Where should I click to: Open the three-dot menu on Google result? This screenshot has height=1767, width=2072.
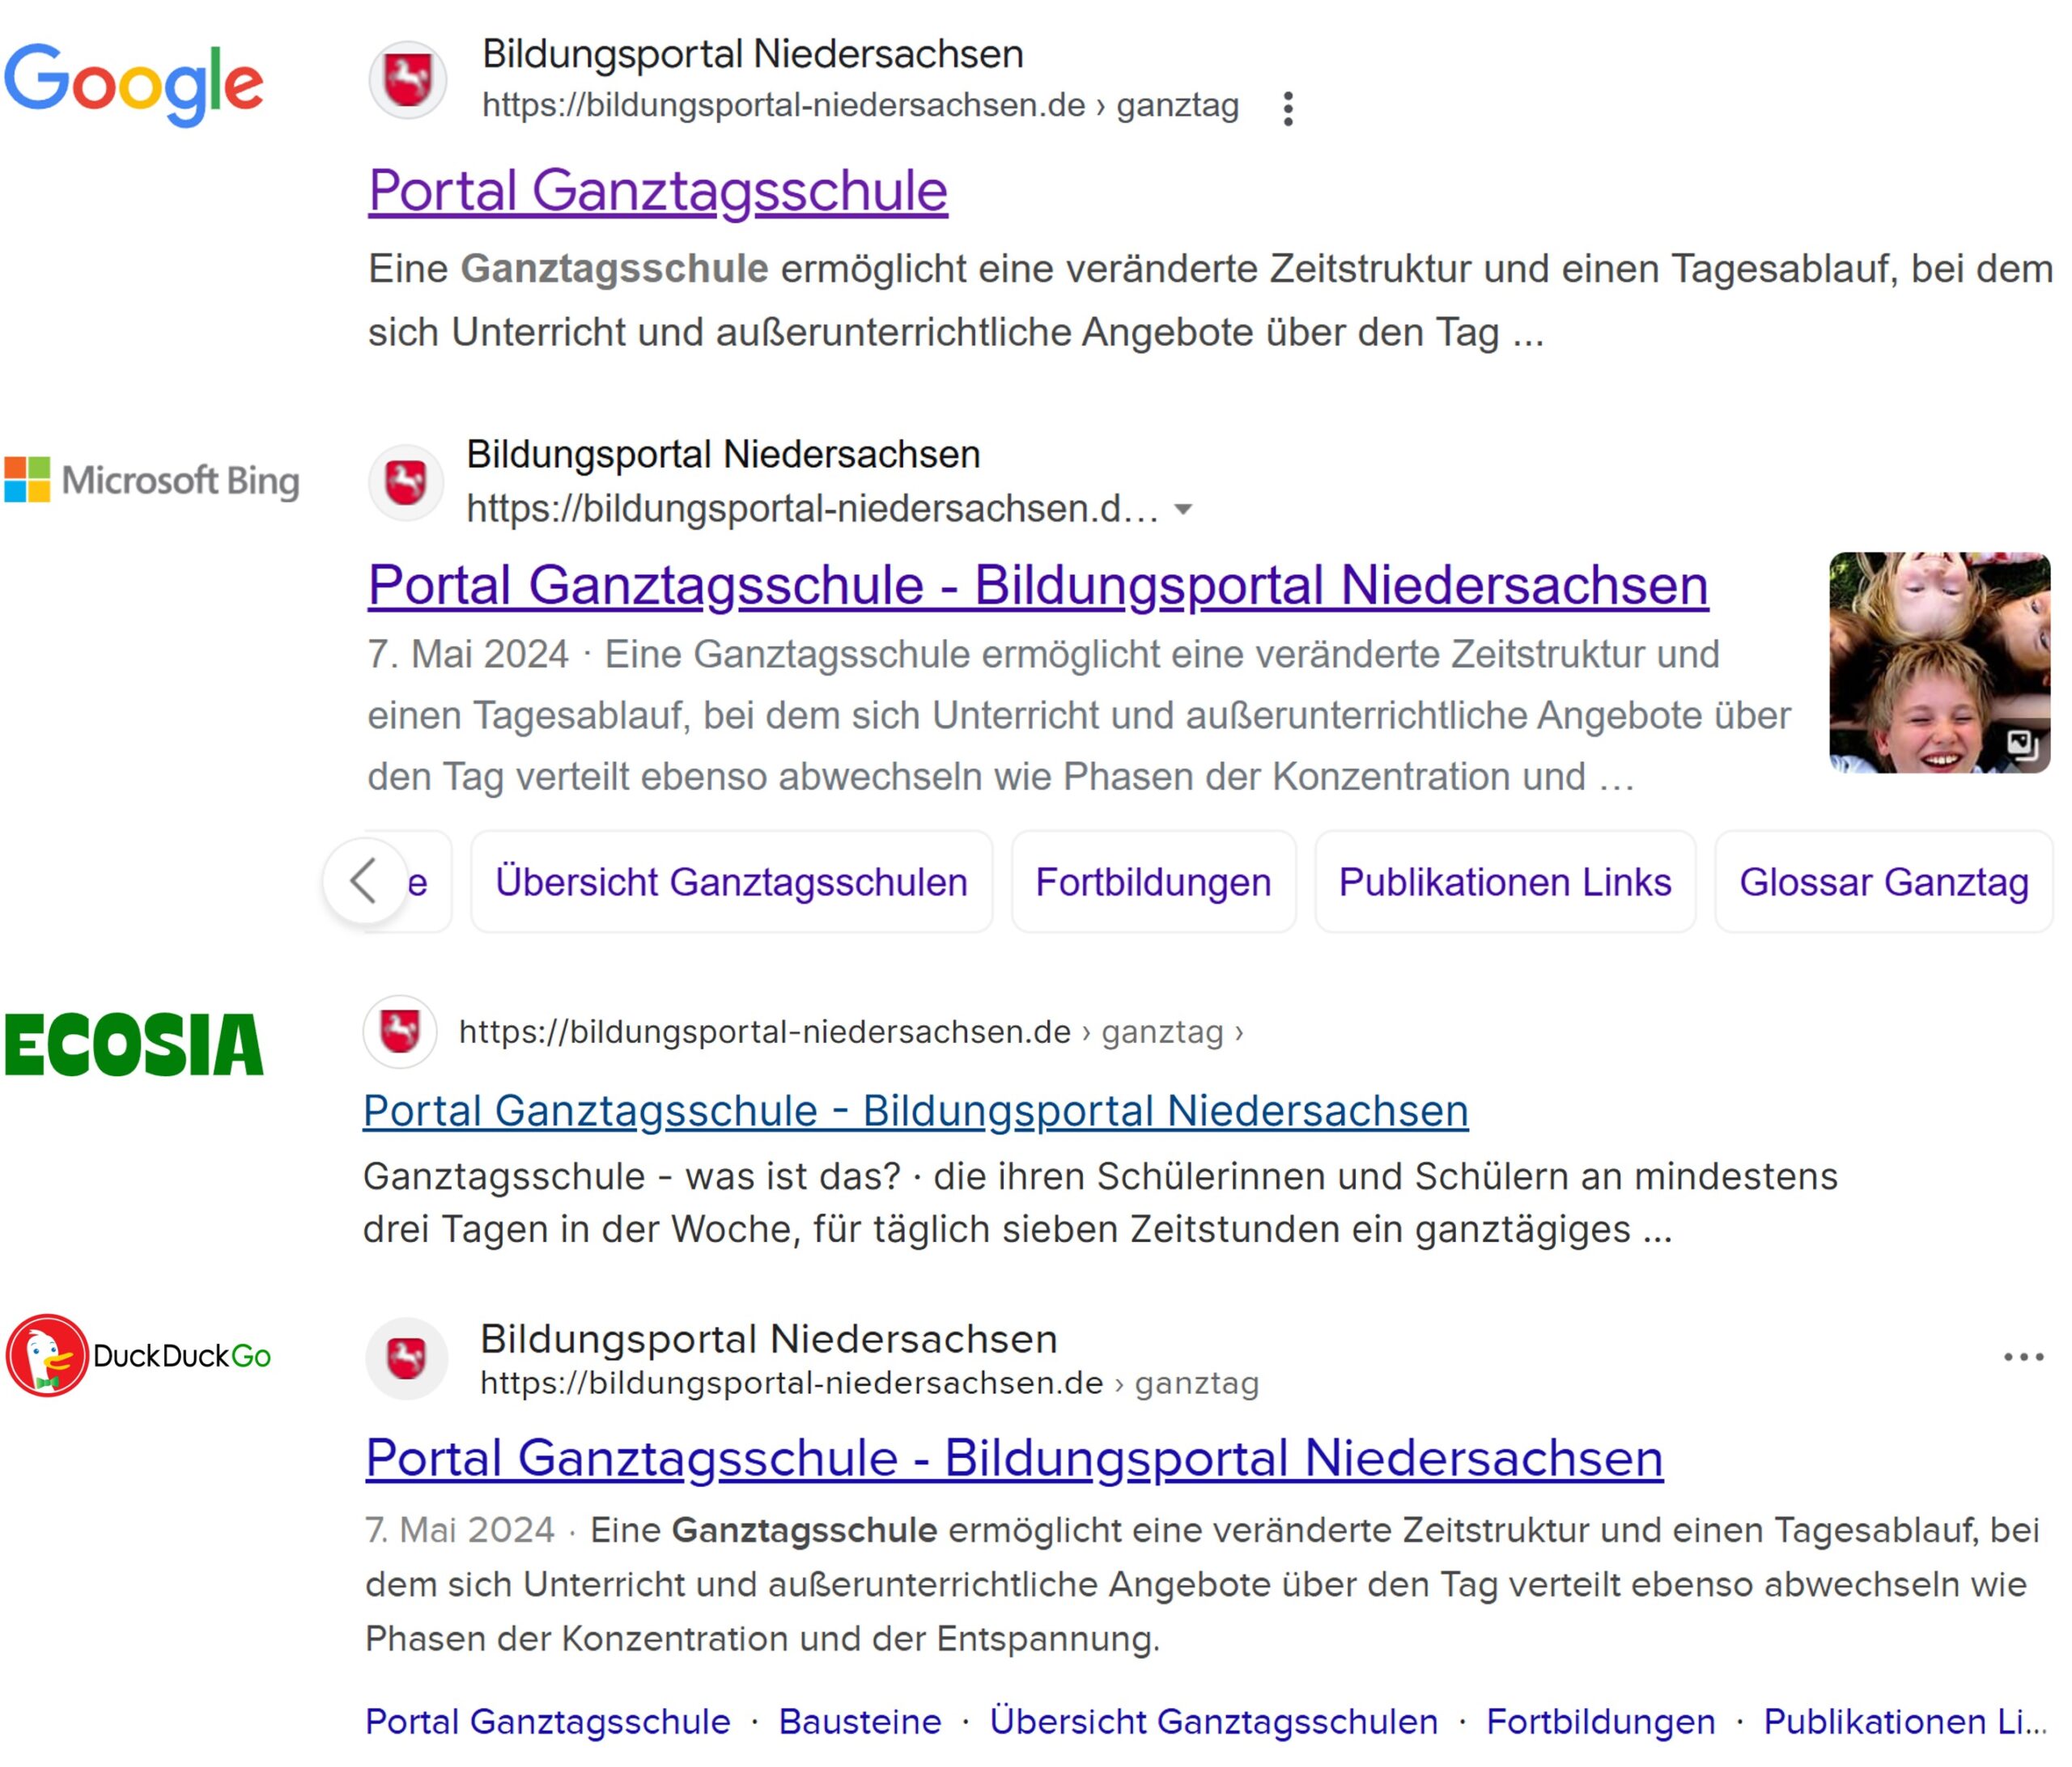[1288, 108]
